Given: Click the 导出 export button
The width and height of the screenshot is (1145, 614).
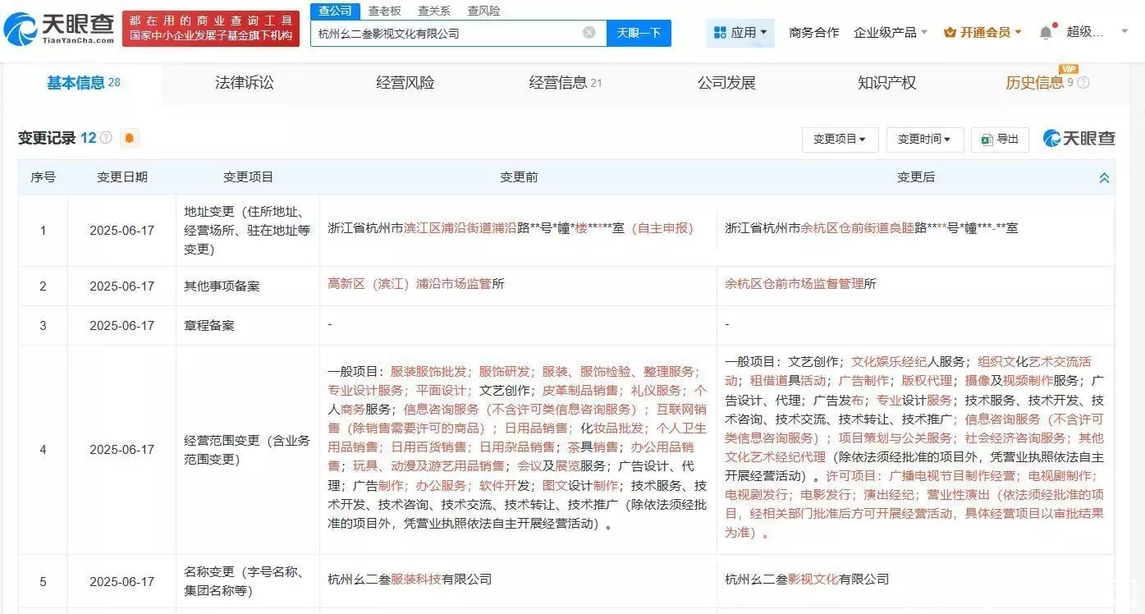Looking at the screenshot, I should 1000,140.
